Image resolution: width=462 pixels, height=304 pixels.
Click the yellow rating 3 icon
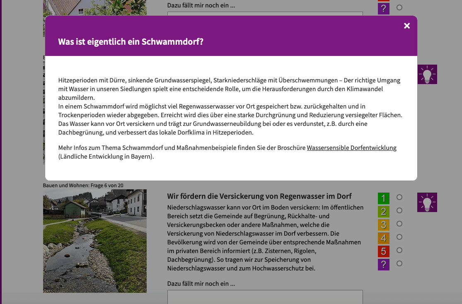[x=383, y=225]
